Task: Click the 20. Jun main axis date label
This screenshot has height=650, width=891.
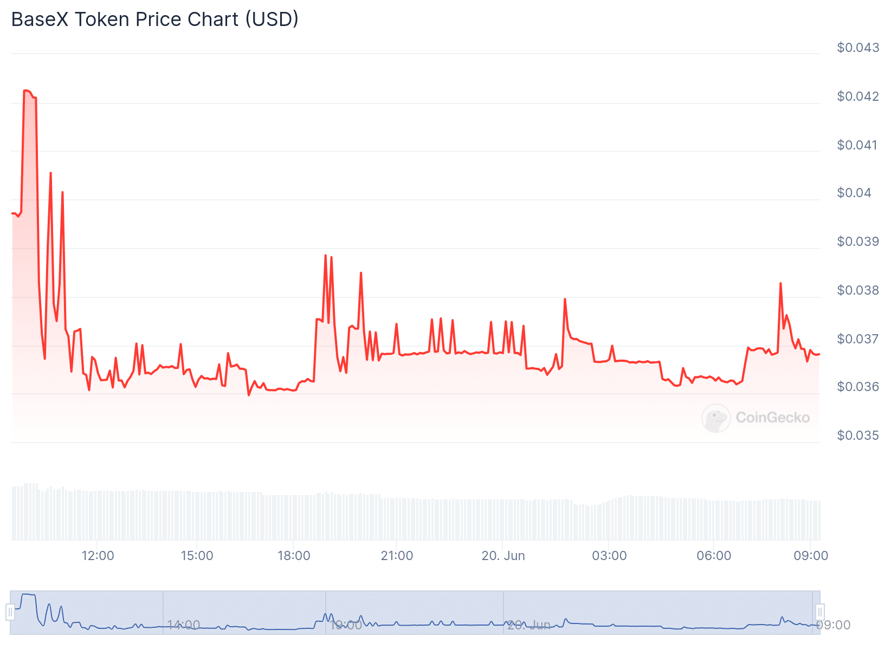Action: [x=503, y=556]
